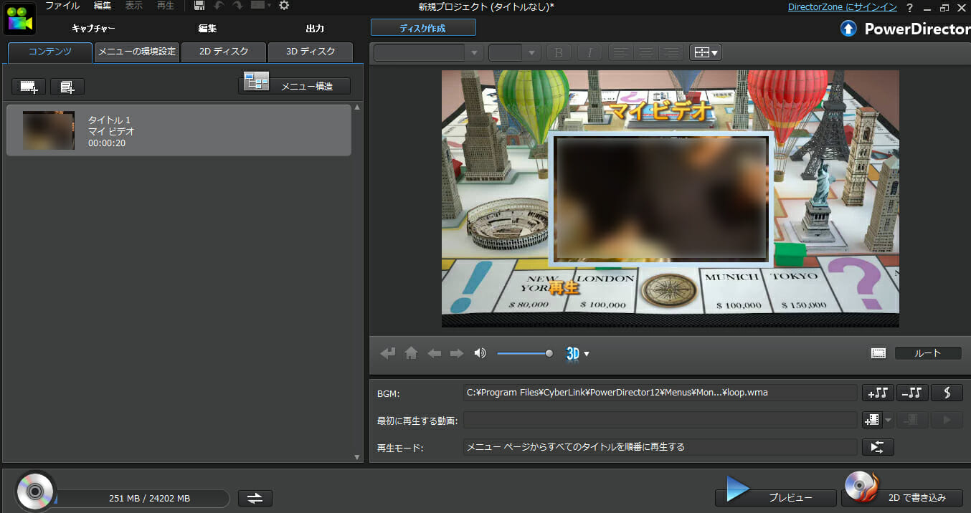The image size is (971, 513).
Task: Select the コンテンツ tab
Action: point(50,52)
